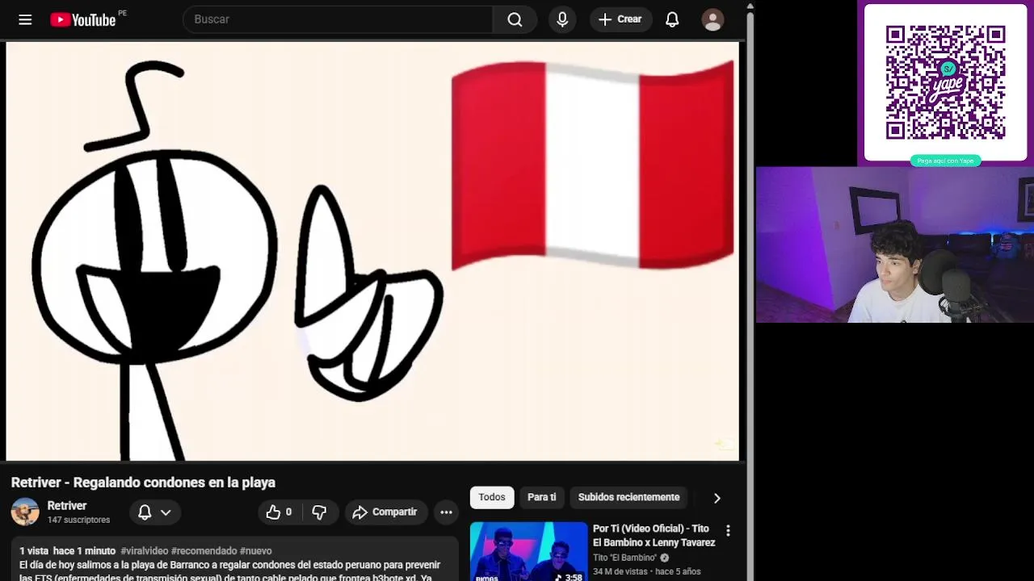
Task: Open more actions three-dot menu
Action: pyautogui.click(x=446, y=512)
